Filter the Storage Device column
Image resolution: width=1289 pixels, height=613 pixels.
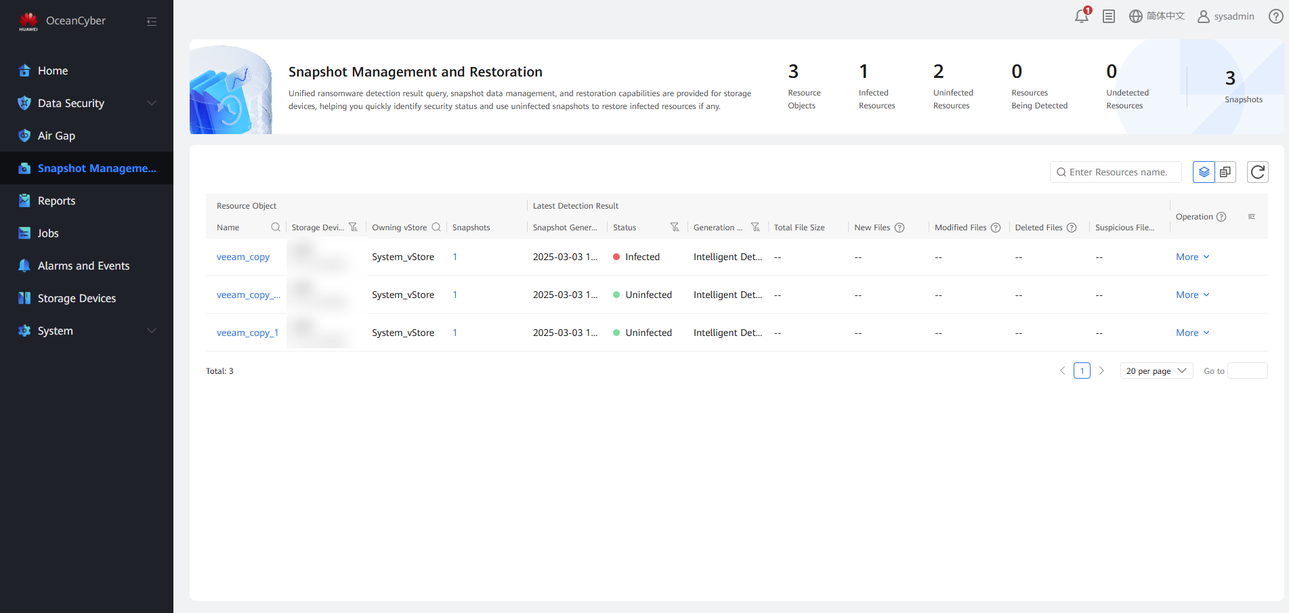353,228
